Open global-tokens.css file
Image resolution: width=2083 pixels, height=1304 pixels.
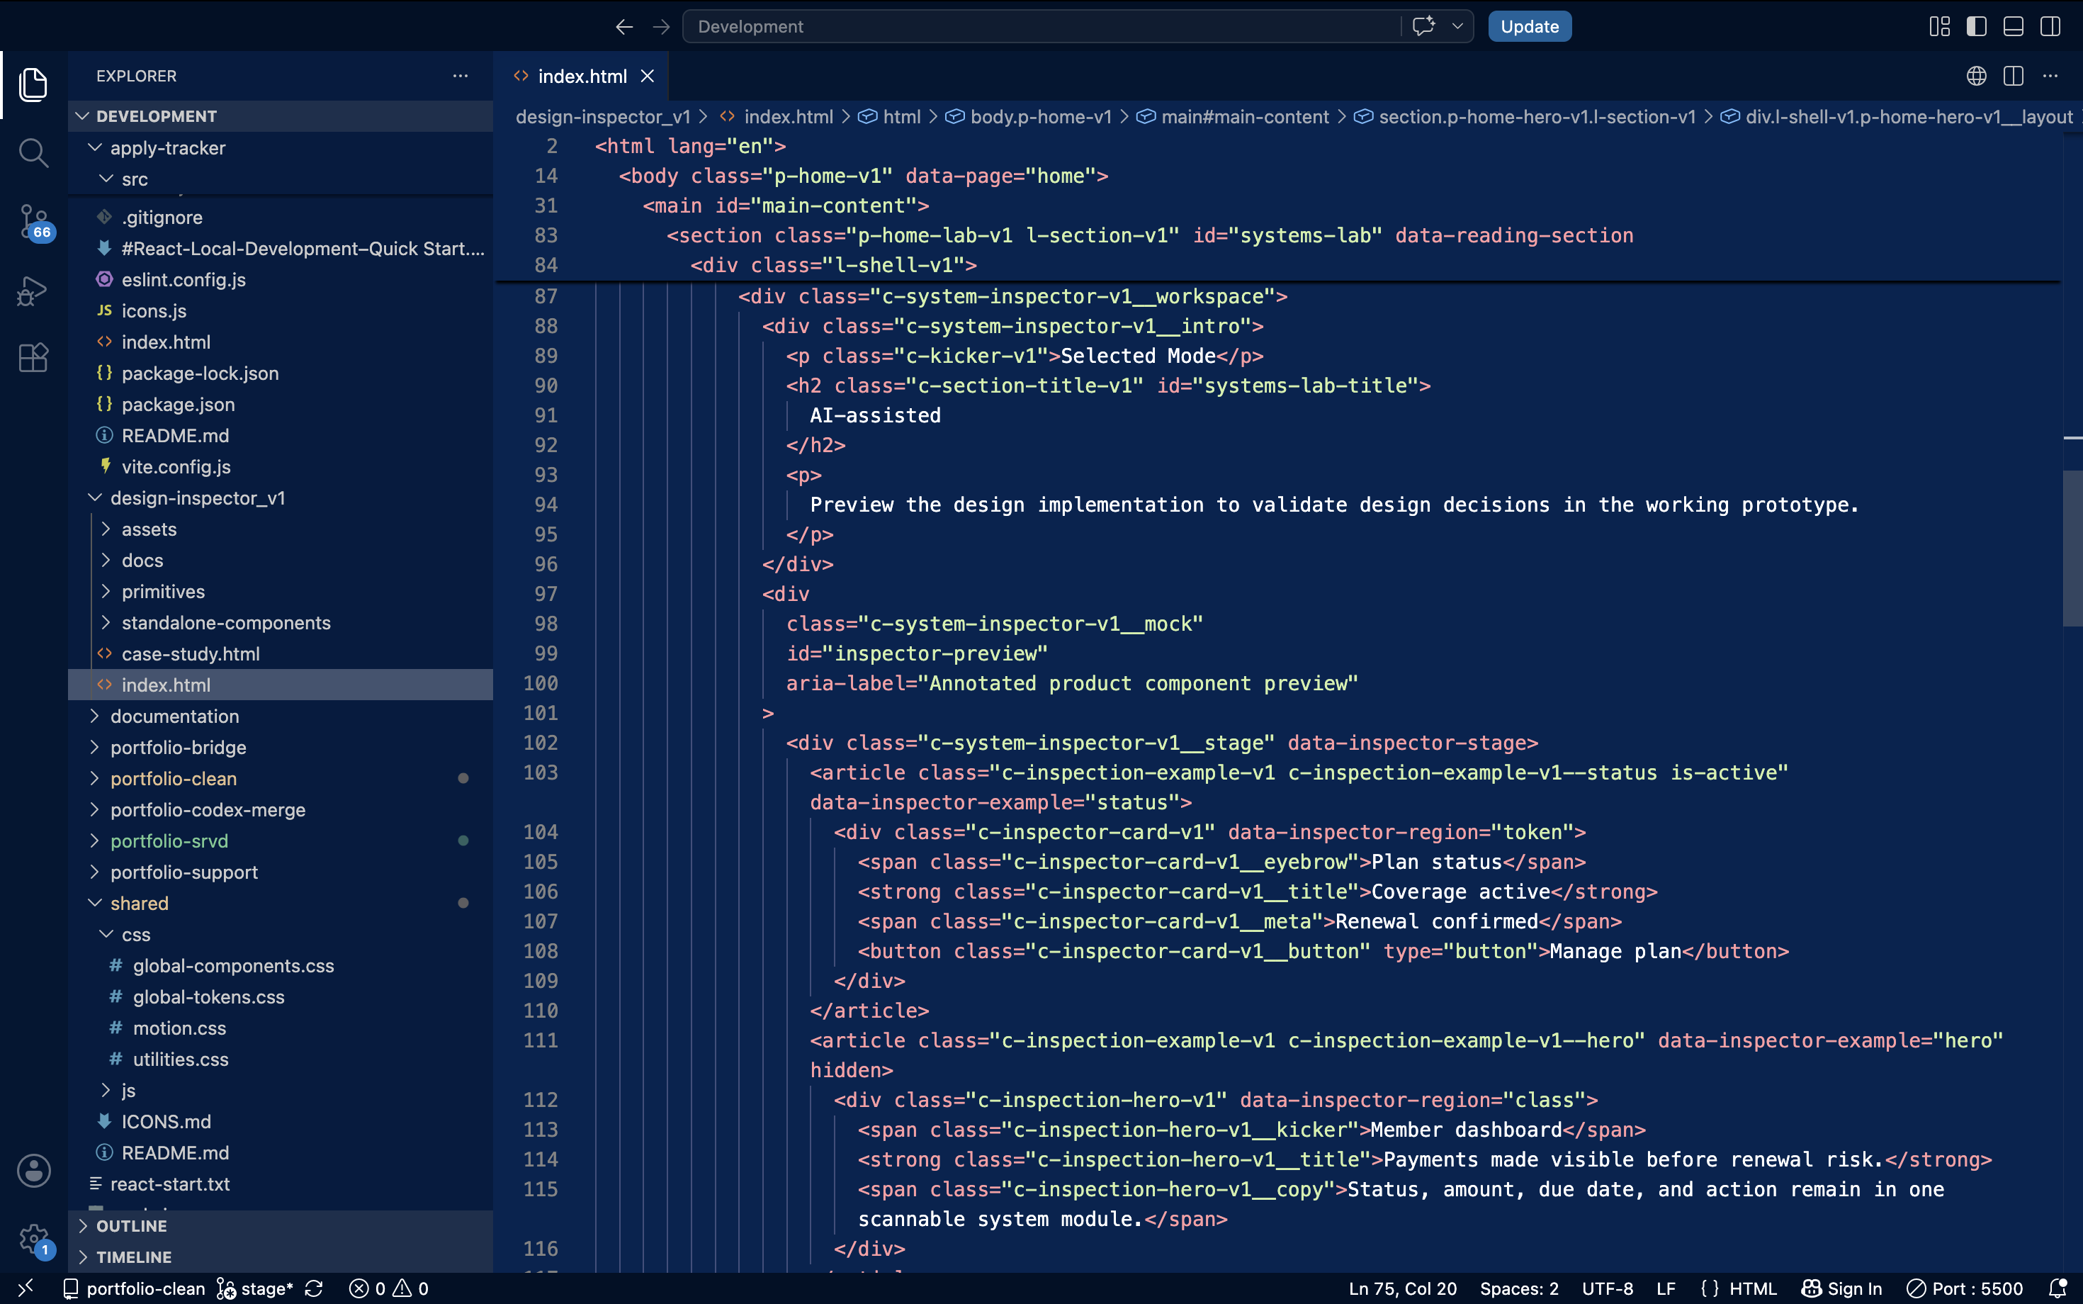click(x=281, y=997)
